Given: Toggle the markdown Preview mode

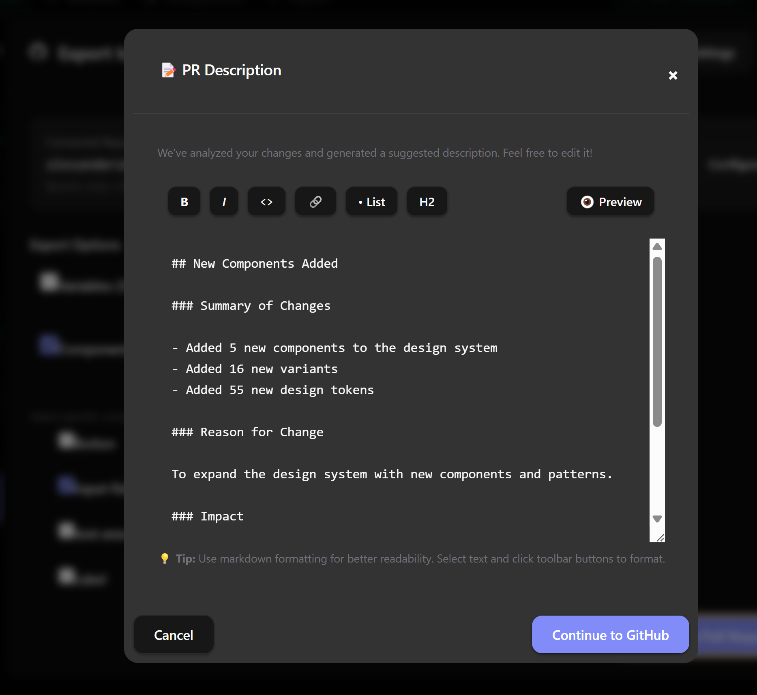Looking at the screenshot, I should coord(610,202).
